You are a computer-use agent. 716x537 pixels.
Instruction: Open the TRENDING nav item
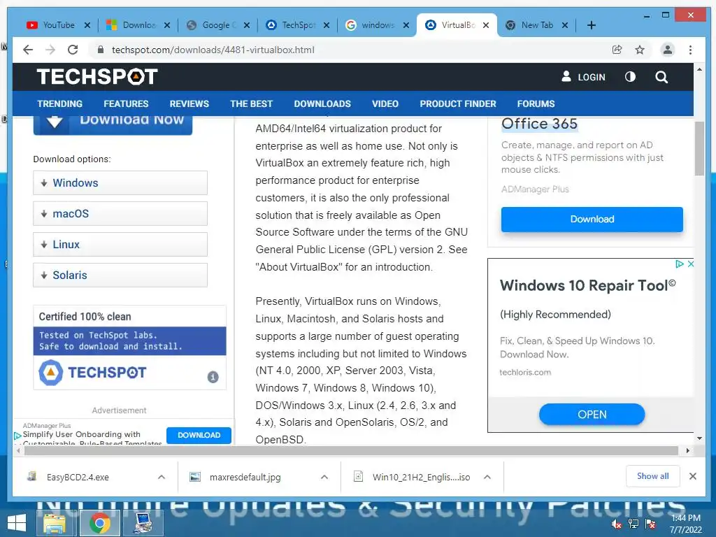(60, 103)
